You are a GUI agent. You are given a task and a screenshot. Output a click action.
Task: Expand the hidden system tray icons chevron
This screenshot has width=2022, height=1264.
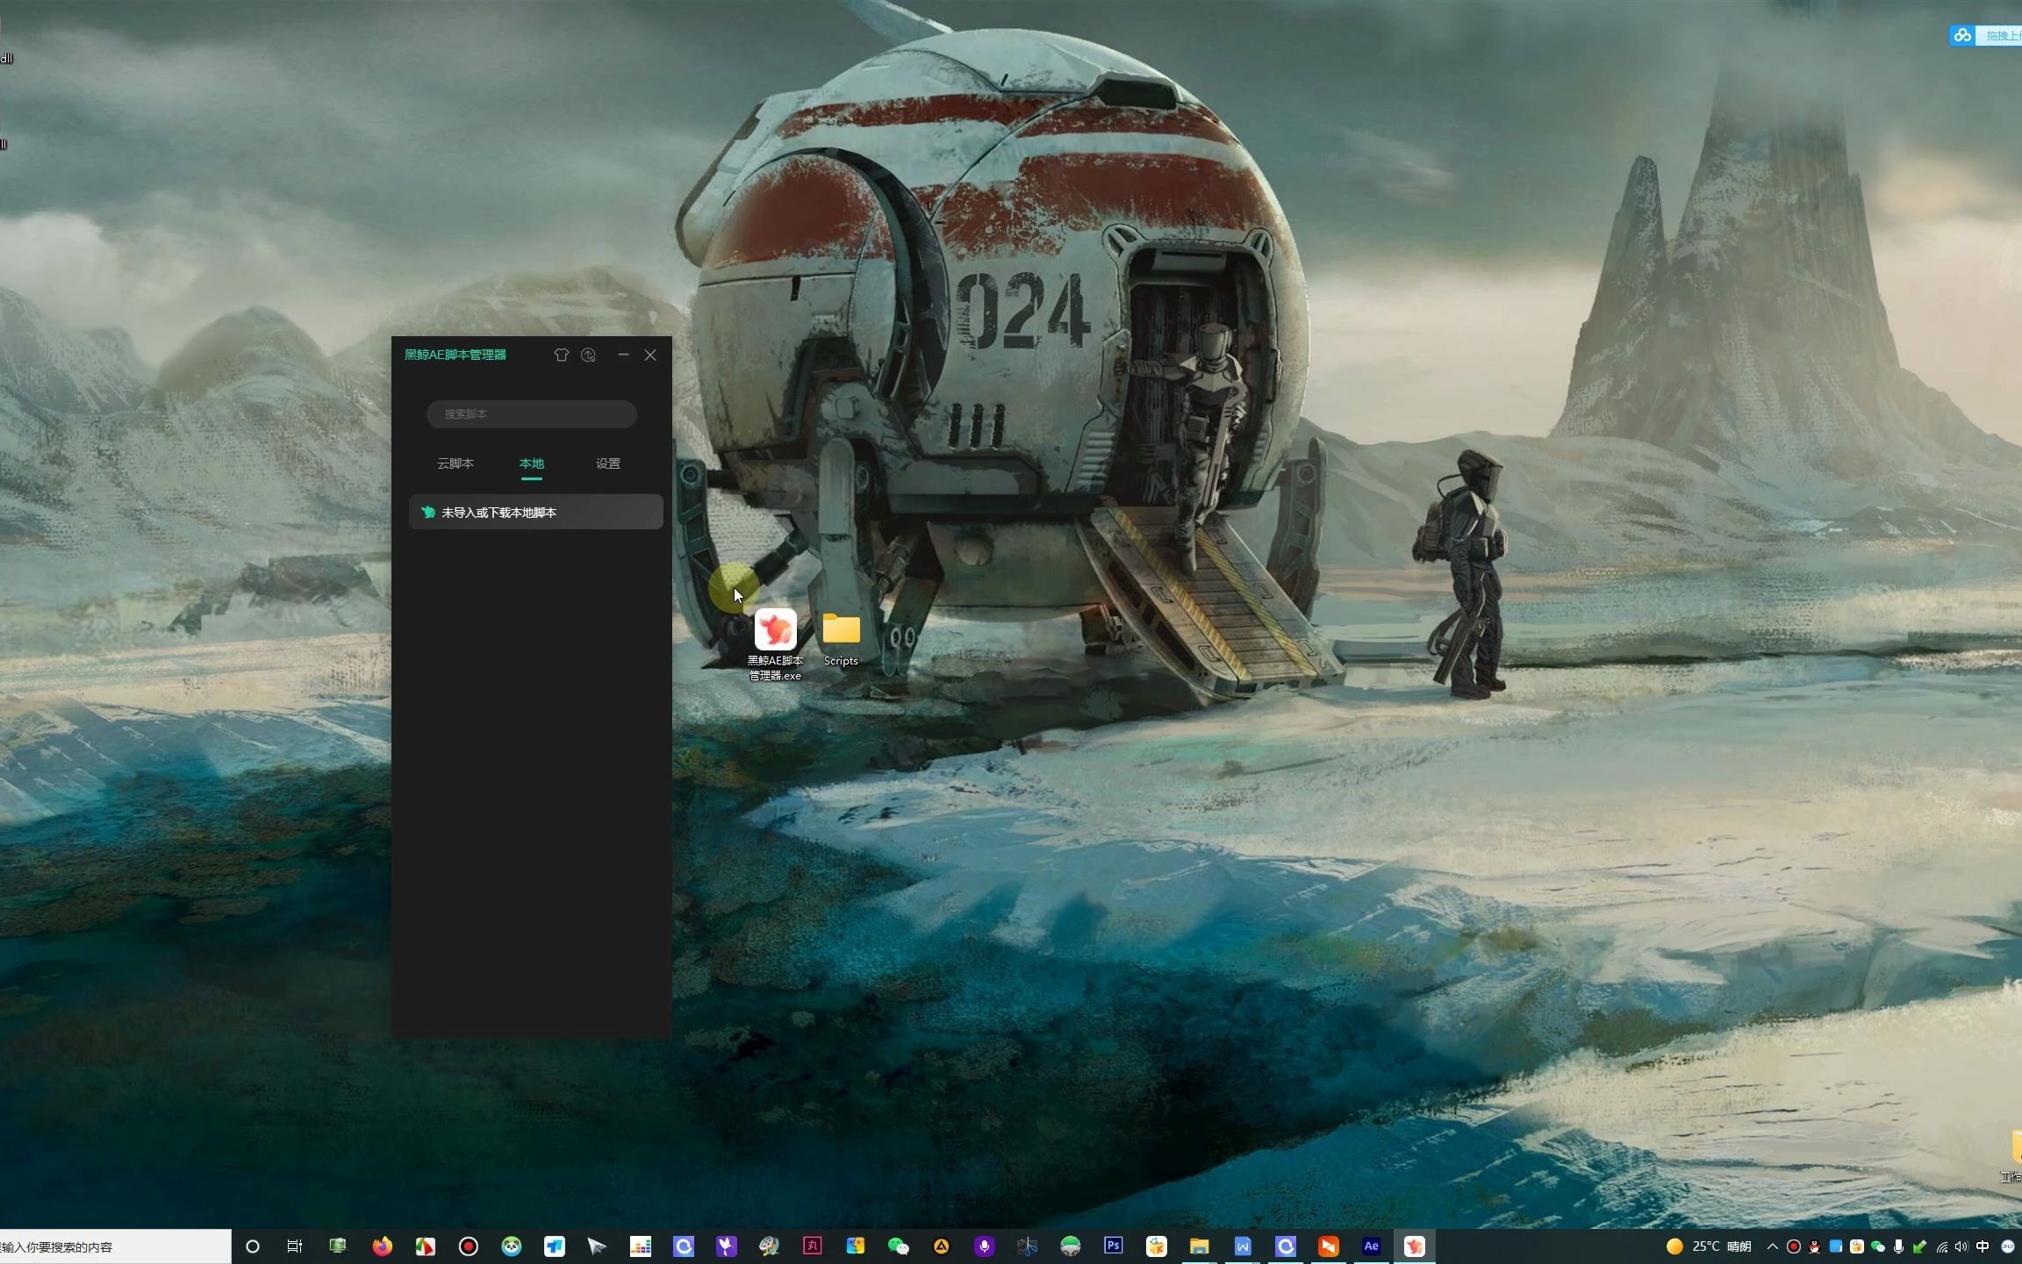click(x=1772, y=1246)
